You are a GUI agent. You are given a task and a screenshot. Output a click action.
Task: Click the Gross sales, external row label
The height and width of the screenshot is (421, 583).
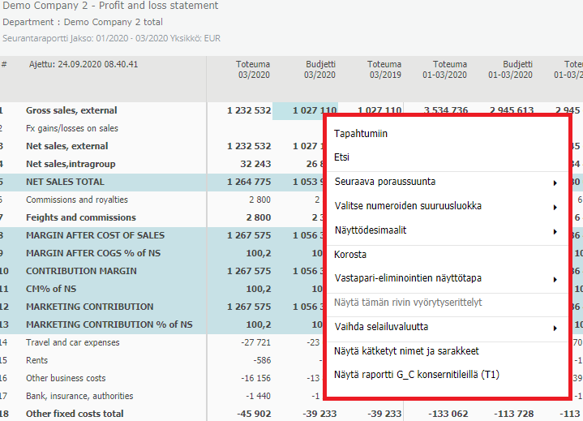tap(71, 110)
